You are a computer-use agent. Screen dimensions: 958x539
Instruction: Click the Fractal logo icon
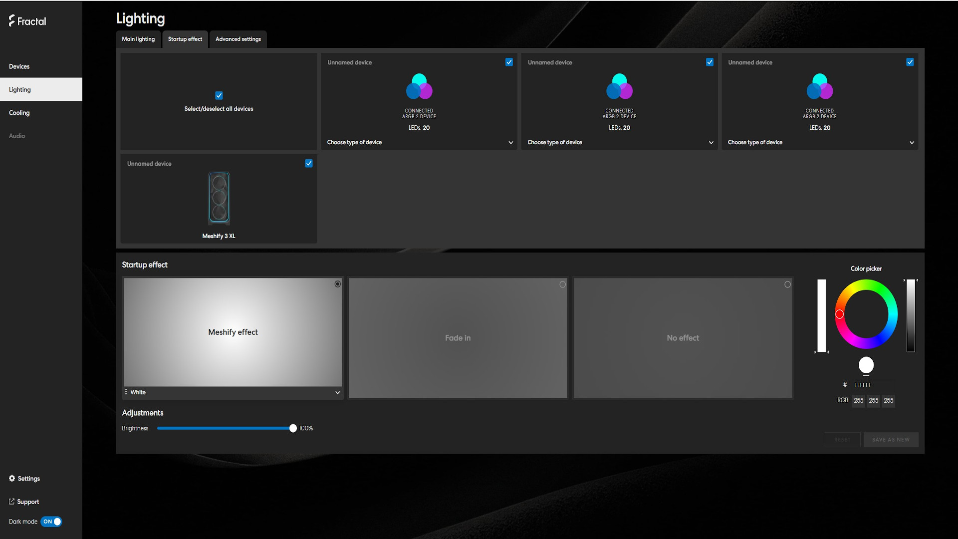pyautogui.click(x=12, y=20)
